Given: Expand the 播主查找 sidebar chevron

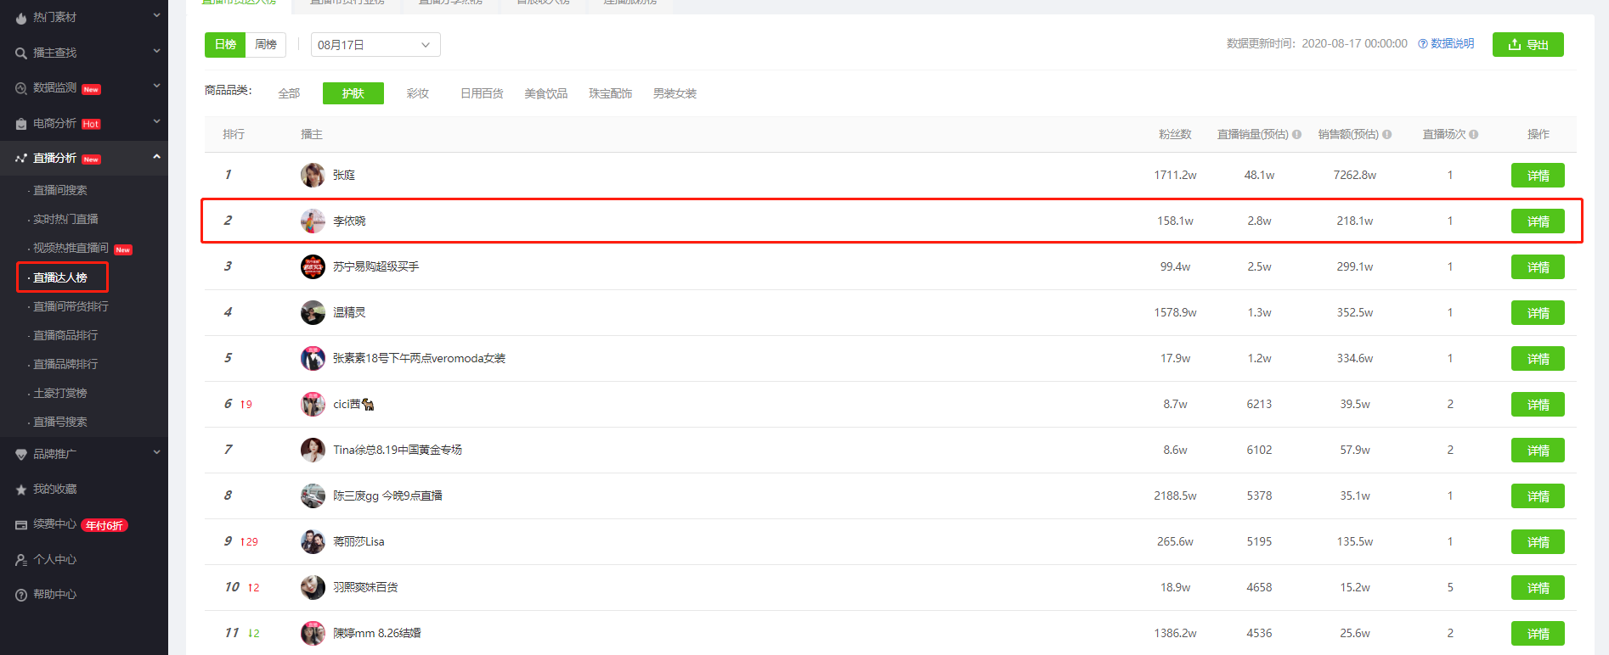Looking at the screenshot, I should (x=156, y=51).
